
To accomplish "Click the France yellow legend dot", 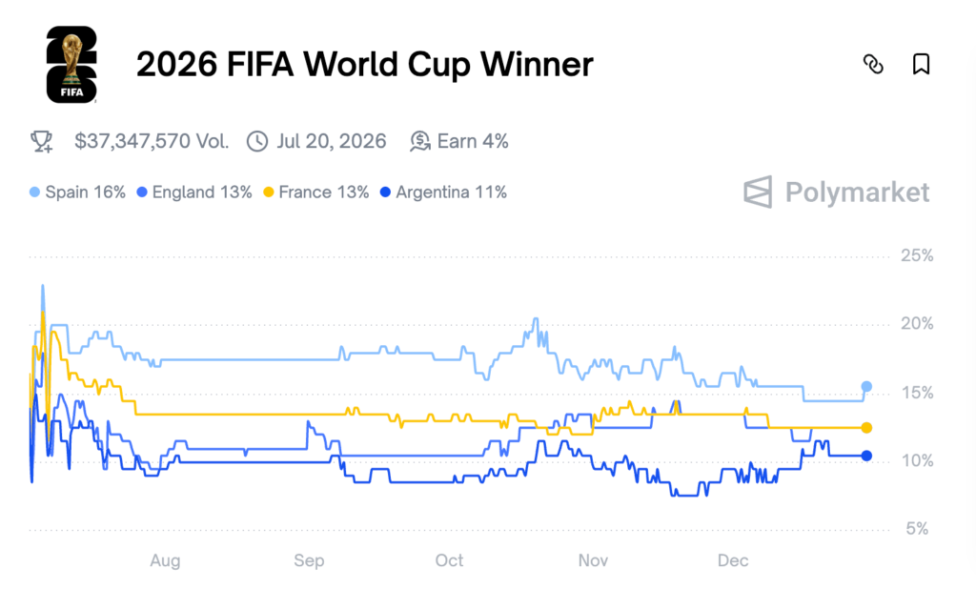I will tap(269, 193).
